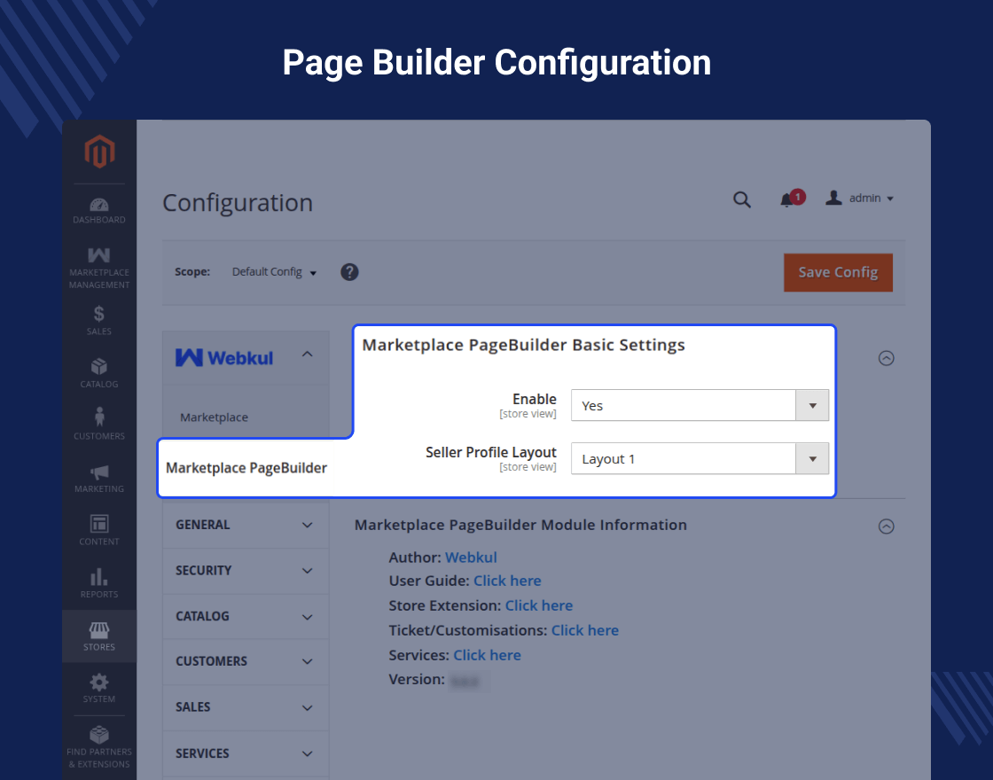
Task: Collapse the Module Information group
Action: (x=886, y=526)
